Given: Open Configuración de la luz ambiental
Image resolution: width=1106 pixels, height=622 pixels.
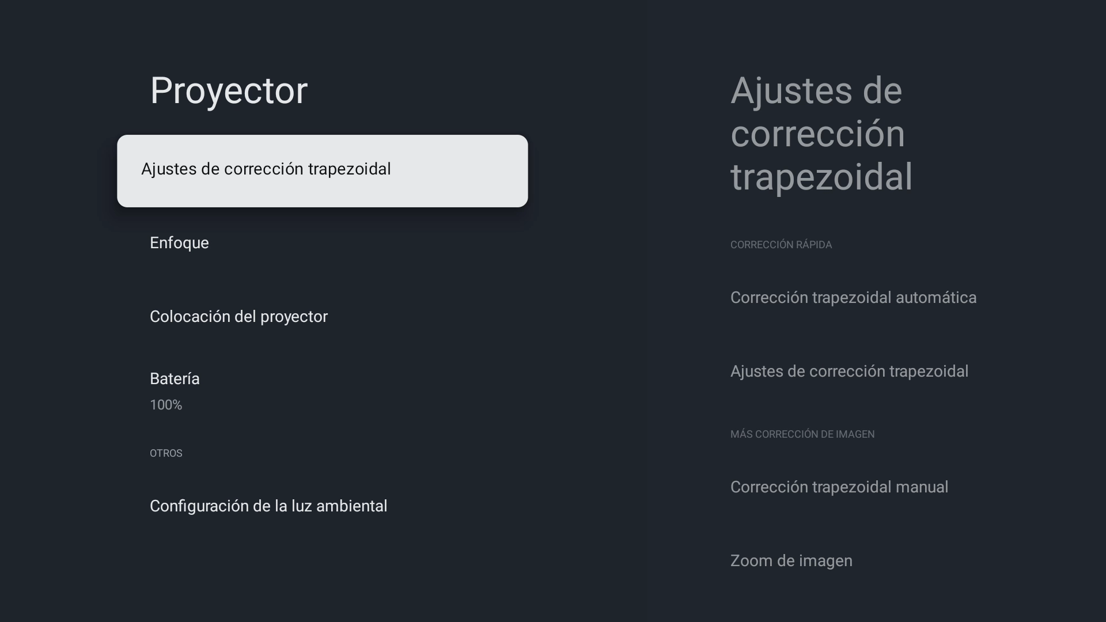Looking at the screenshot, I should point(268,506).
